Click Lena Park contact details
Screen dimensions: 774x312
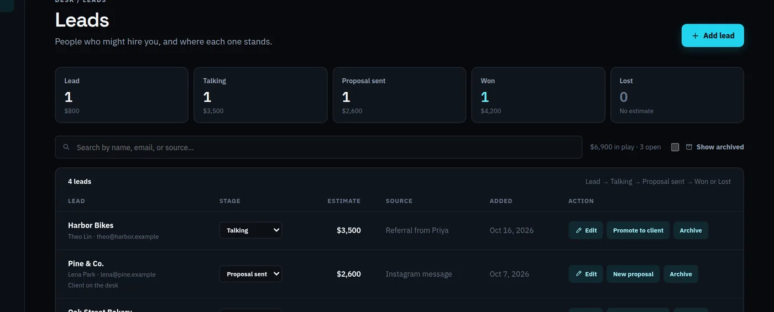112,274
